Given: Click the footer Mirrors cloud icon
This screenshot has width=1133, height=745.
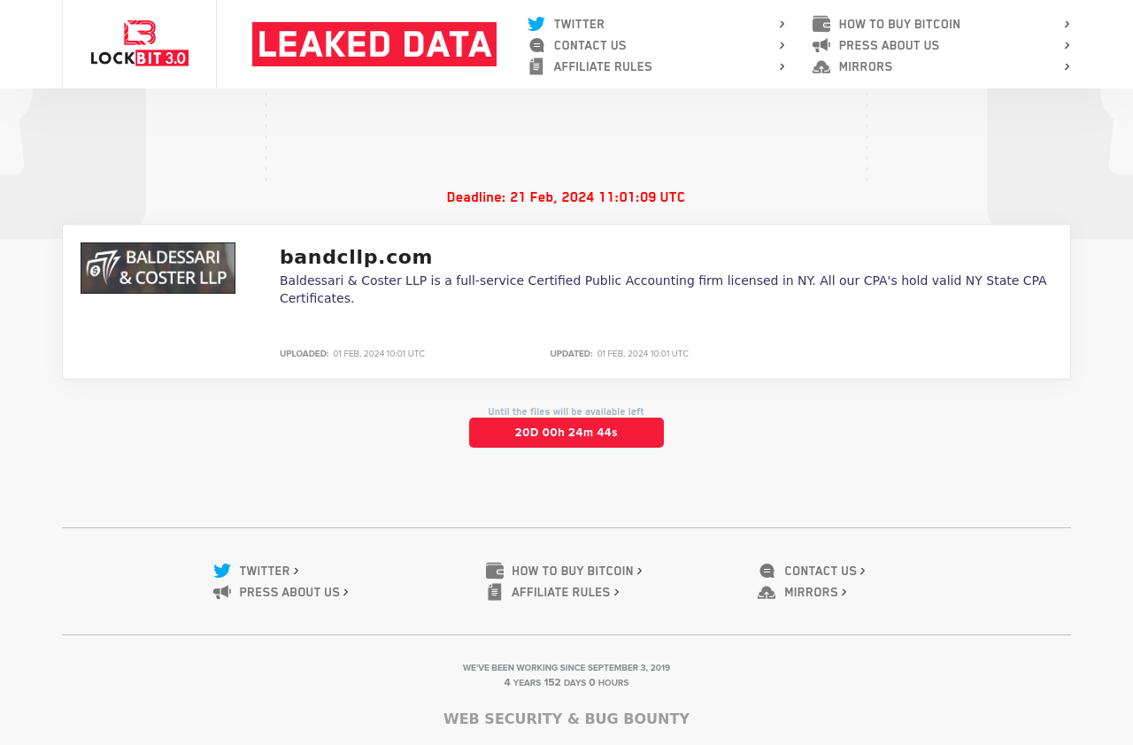Looking at the screenshot, I should (767, 592).
